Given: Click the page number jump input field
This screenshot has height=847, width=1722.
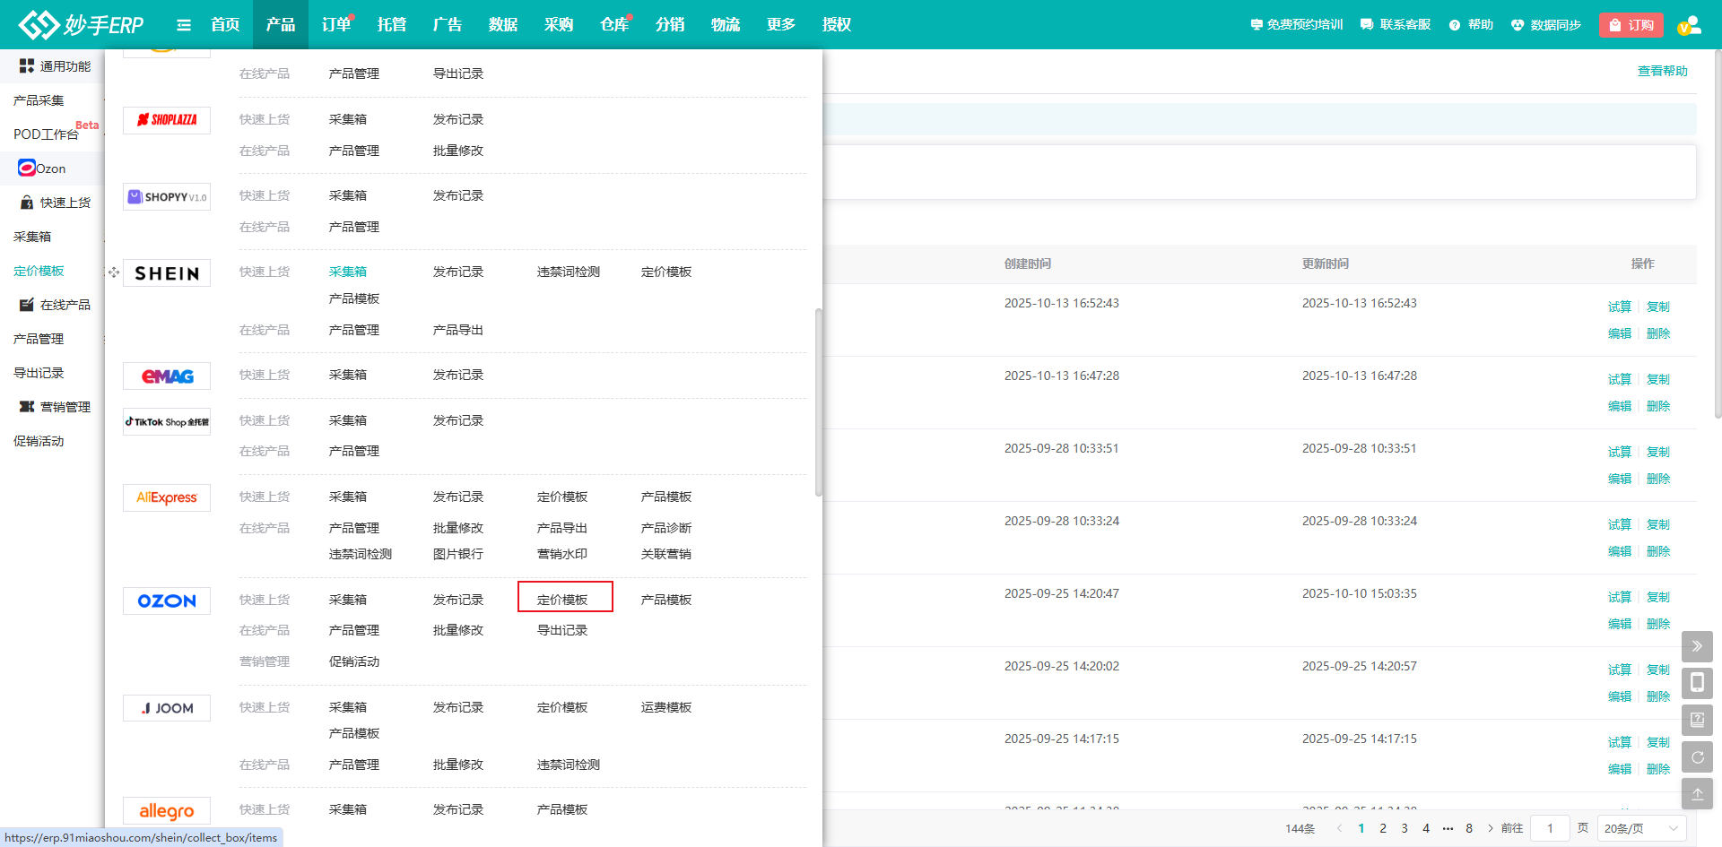Looking at the screenshot, I should tap(1550, 828).
